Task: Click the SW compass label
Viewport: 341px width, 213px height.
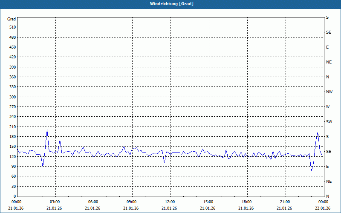Action: point(329,122)
